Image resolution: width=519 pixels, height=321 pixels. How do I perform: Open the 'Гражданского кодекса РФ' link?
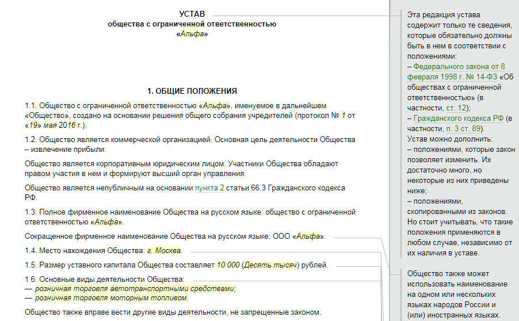[x=459, y=118]
